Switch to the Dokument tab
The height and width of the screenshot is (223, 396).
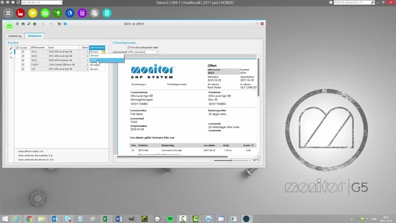click(35, 36)
